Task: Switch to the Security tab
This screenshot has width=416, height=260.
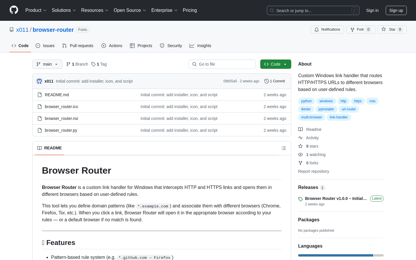Action: [x=171, y=46]
